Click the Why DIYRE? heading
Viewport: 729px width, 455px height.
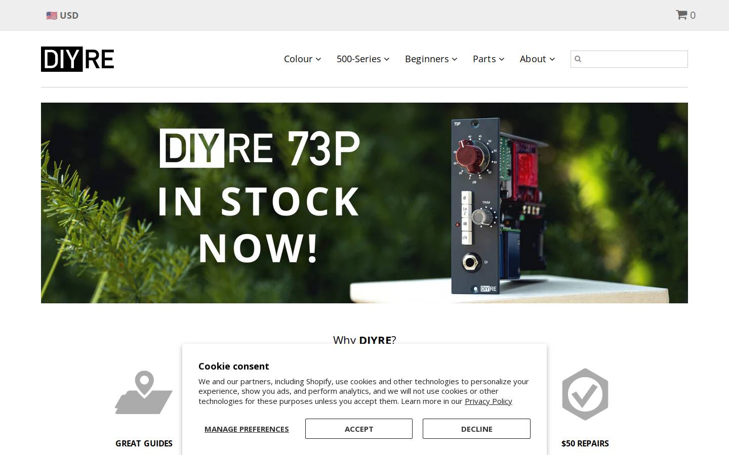[364, 339]
